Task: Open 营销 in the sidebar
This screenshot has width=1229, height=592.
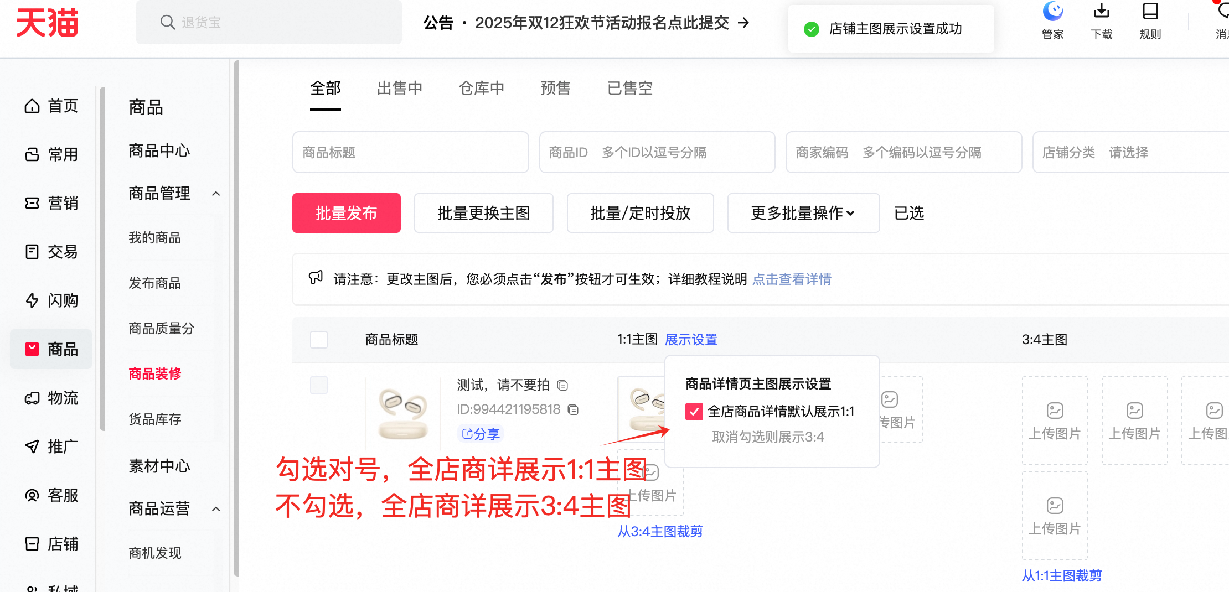Action: point(51,203)
